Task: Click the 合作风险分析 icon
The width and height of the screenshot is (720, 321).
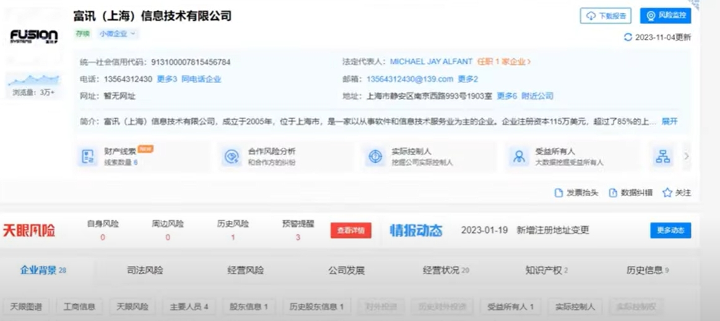Action: (x=232, y=157)
